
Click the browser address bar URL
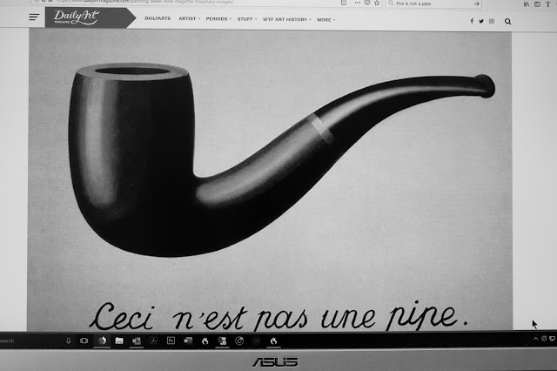click(x=144, y=2)
